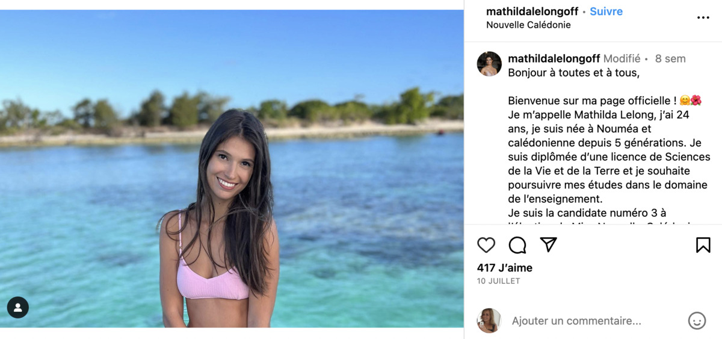Open the three-dot more options menu
Image resolution: width=722 pixels, height=339 pixels.
coord(703,17)
